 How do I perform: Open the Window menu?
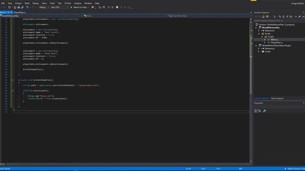88,3
